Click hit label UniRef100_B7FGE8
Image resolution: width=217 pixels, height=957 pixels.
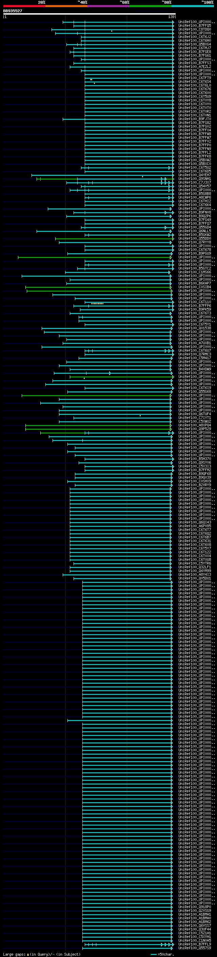[195, 52]
